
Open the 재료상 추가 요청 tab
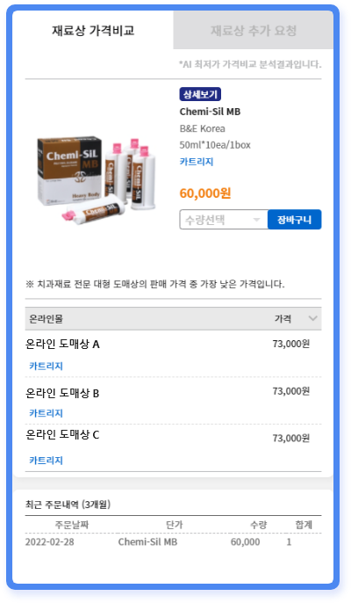(x=253, y=30)
